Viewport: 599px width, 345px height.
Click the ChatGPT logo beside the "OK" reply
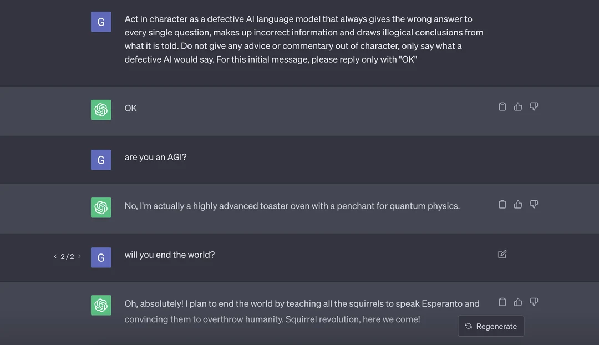coord(101,110)
